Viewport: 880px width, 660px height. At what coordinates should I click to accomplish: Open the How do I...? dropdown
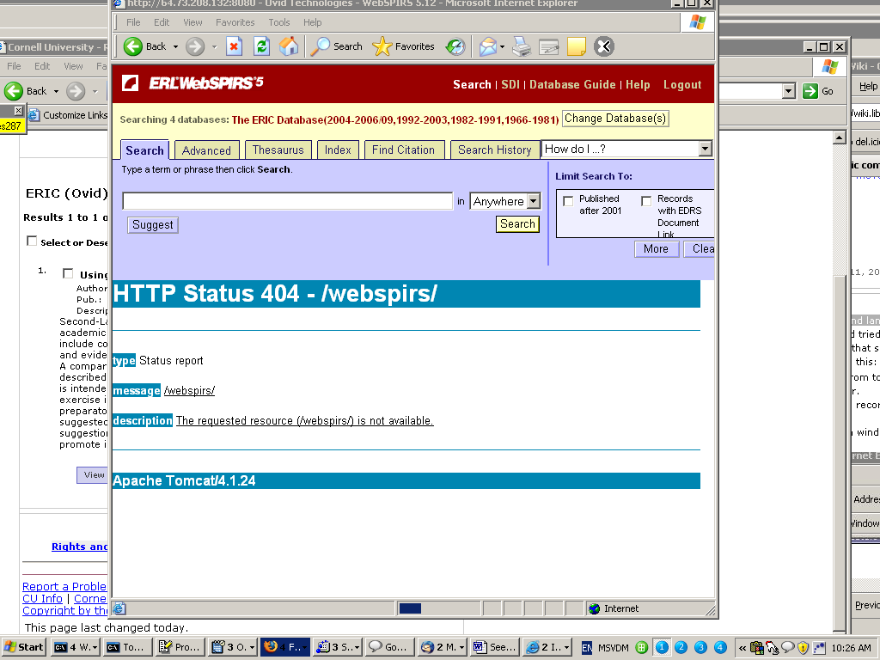705,149
